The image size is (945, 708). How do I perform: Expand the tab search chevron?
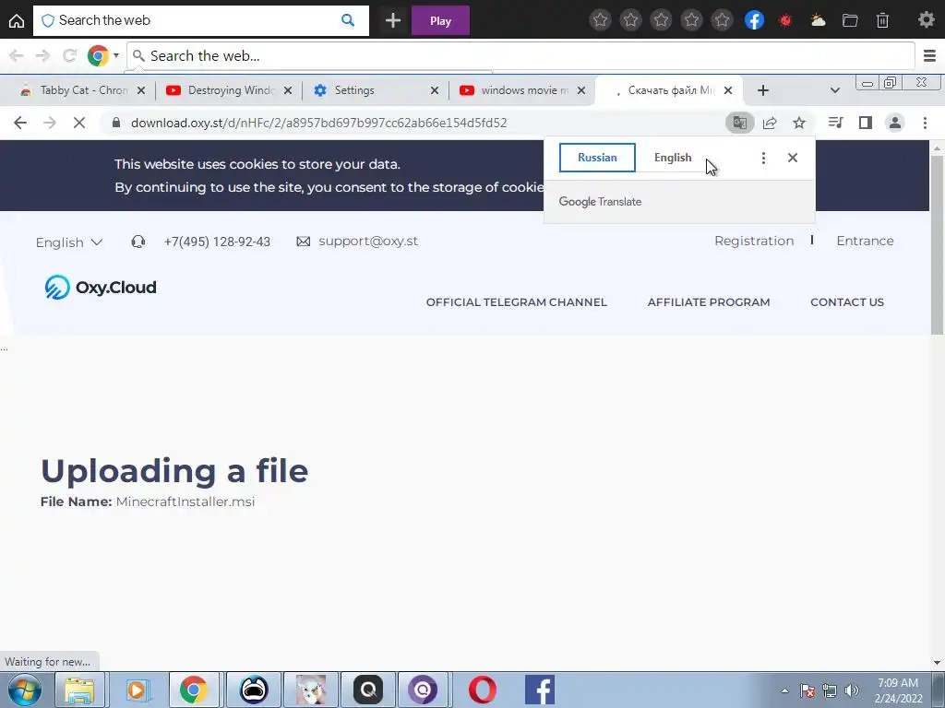(x=834, y=90)
